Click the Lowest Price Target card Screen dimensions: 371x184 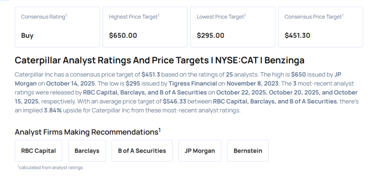point(232,27)
